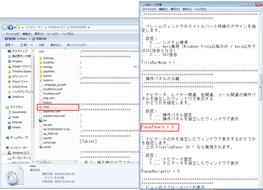Click the Notepad vertical scrollbar thumb

coord(260,87)
